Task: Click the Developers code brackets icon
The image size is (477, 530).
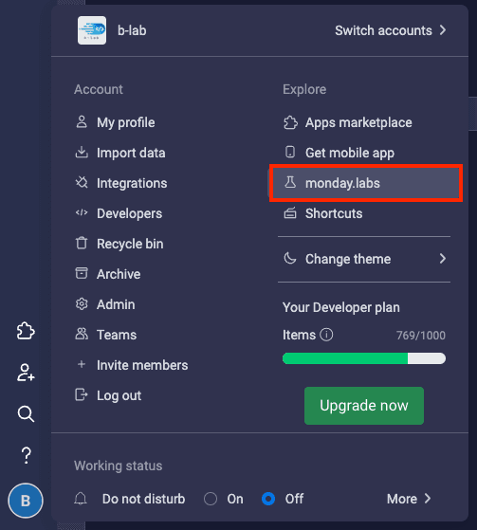Action: click(82, 212)
